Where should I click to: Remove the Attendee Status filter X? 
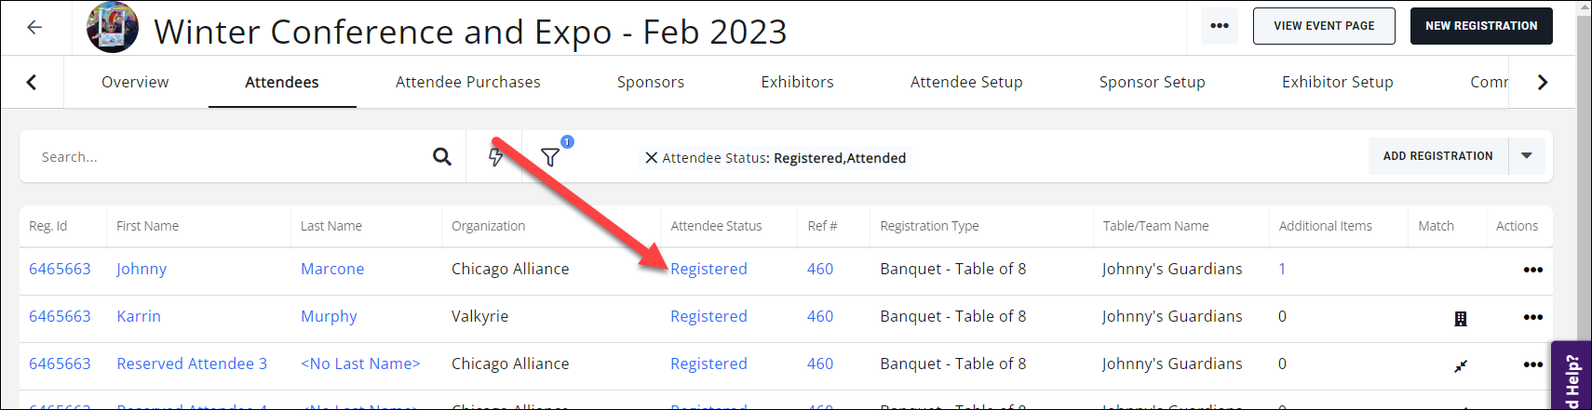tap(652, 158)
